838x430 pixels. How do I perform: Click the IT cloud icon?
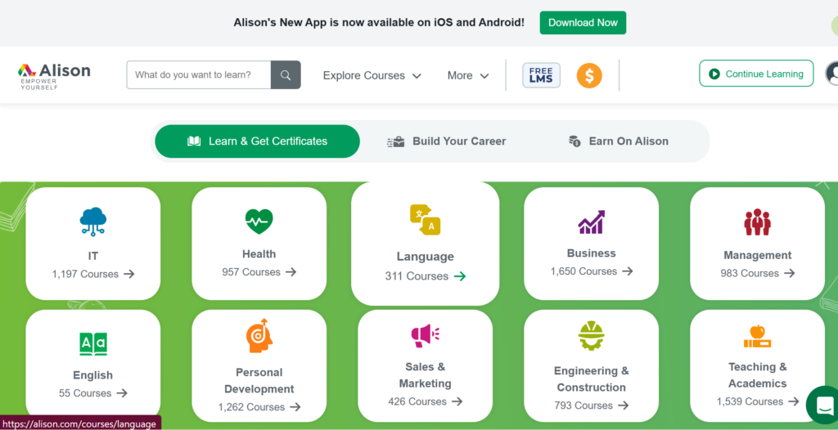pos(93,222)
